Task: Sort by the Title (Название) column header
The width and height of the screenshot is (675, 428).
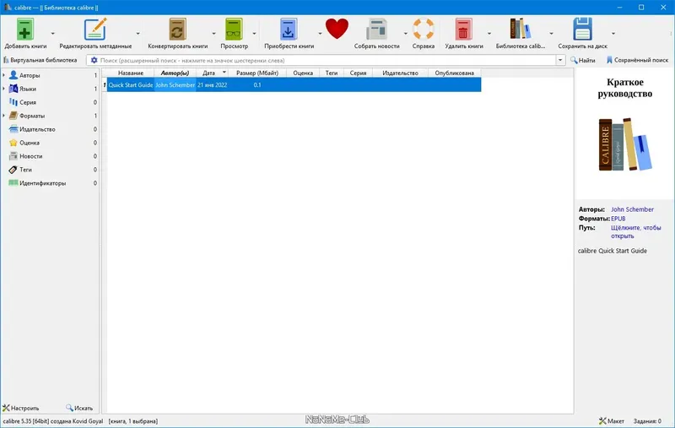Action: (x=131, y=73)
